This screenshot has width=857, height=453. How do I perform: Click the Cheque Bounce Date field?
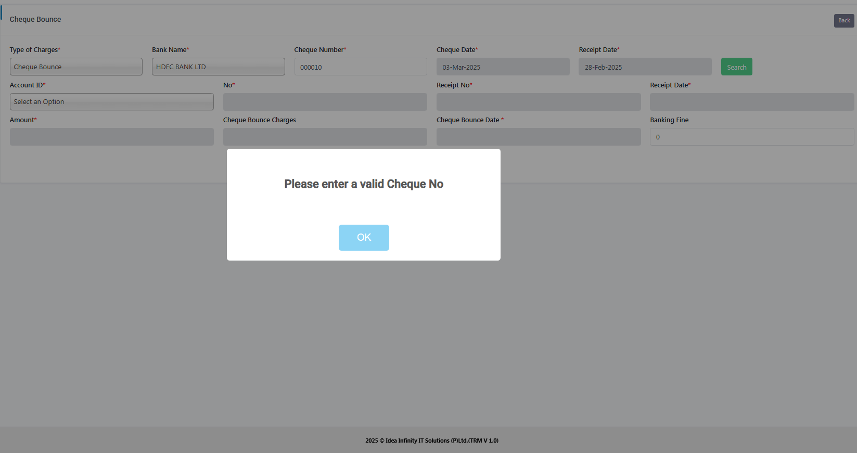(x=539, y=137)
